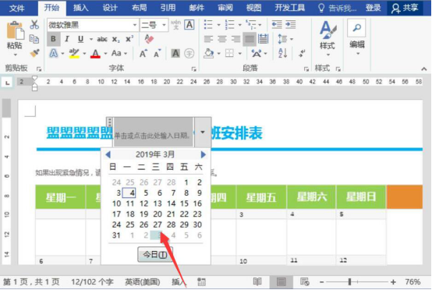The width and height of the screenshot is (432, 290).
Task: Click the Character Border icon
Action: tap(189, 25)
